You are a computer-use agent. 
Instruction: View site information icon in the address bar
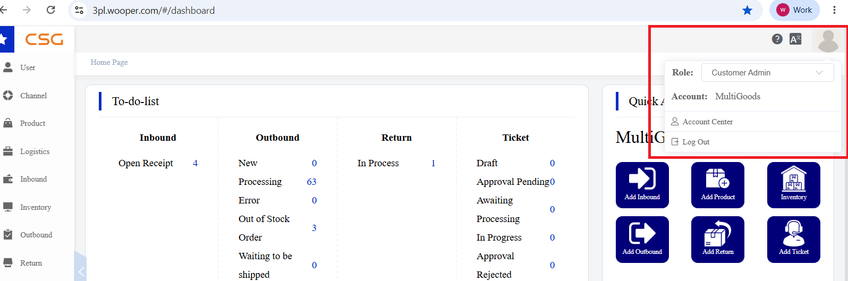point(79,10)
